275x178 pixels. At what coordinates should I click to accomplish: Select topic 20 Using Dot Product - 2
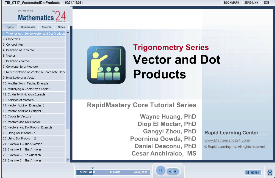(x=34, y=138)
